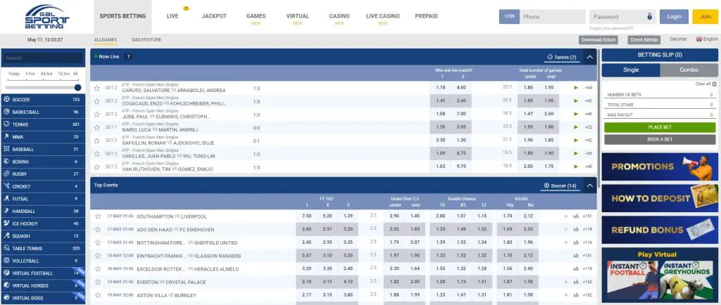Open the Soccer sport category icon

[x=6, y=100]
